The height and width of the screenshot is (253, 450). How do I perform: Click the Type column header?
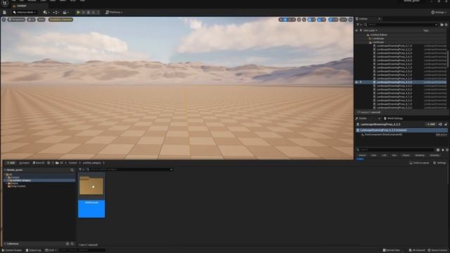(x=426, y=30)
